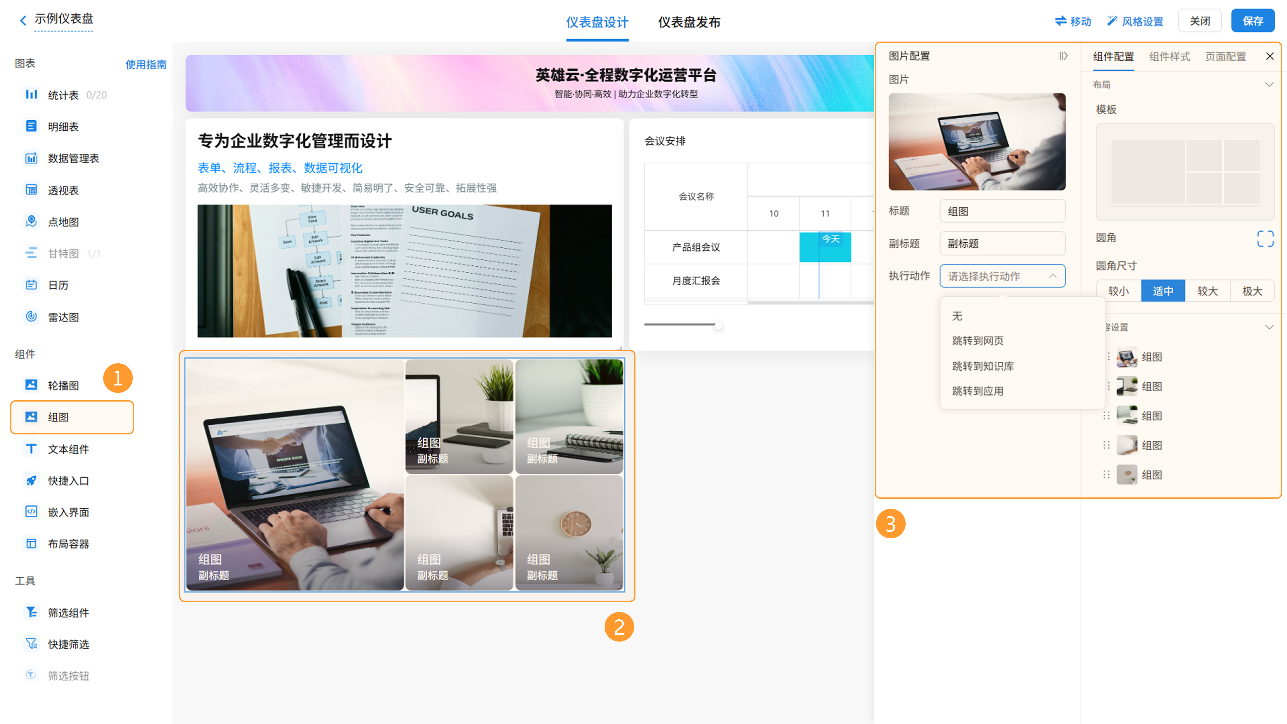This screenshot has width=1287, height=724.
Task: Open the 仪表盘发布 tab
Action: [689, 22]
